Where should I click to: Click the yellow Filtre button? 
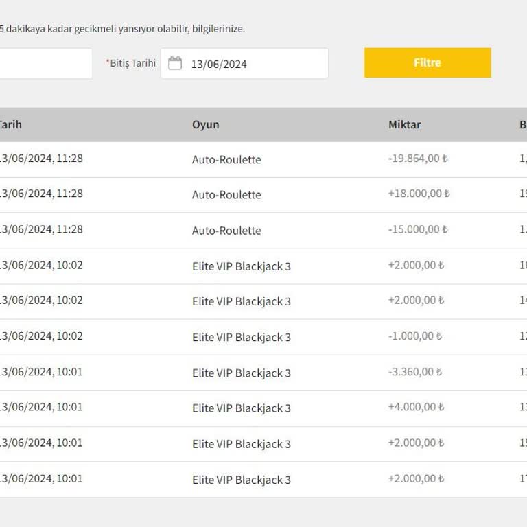(x=428, y=62)
